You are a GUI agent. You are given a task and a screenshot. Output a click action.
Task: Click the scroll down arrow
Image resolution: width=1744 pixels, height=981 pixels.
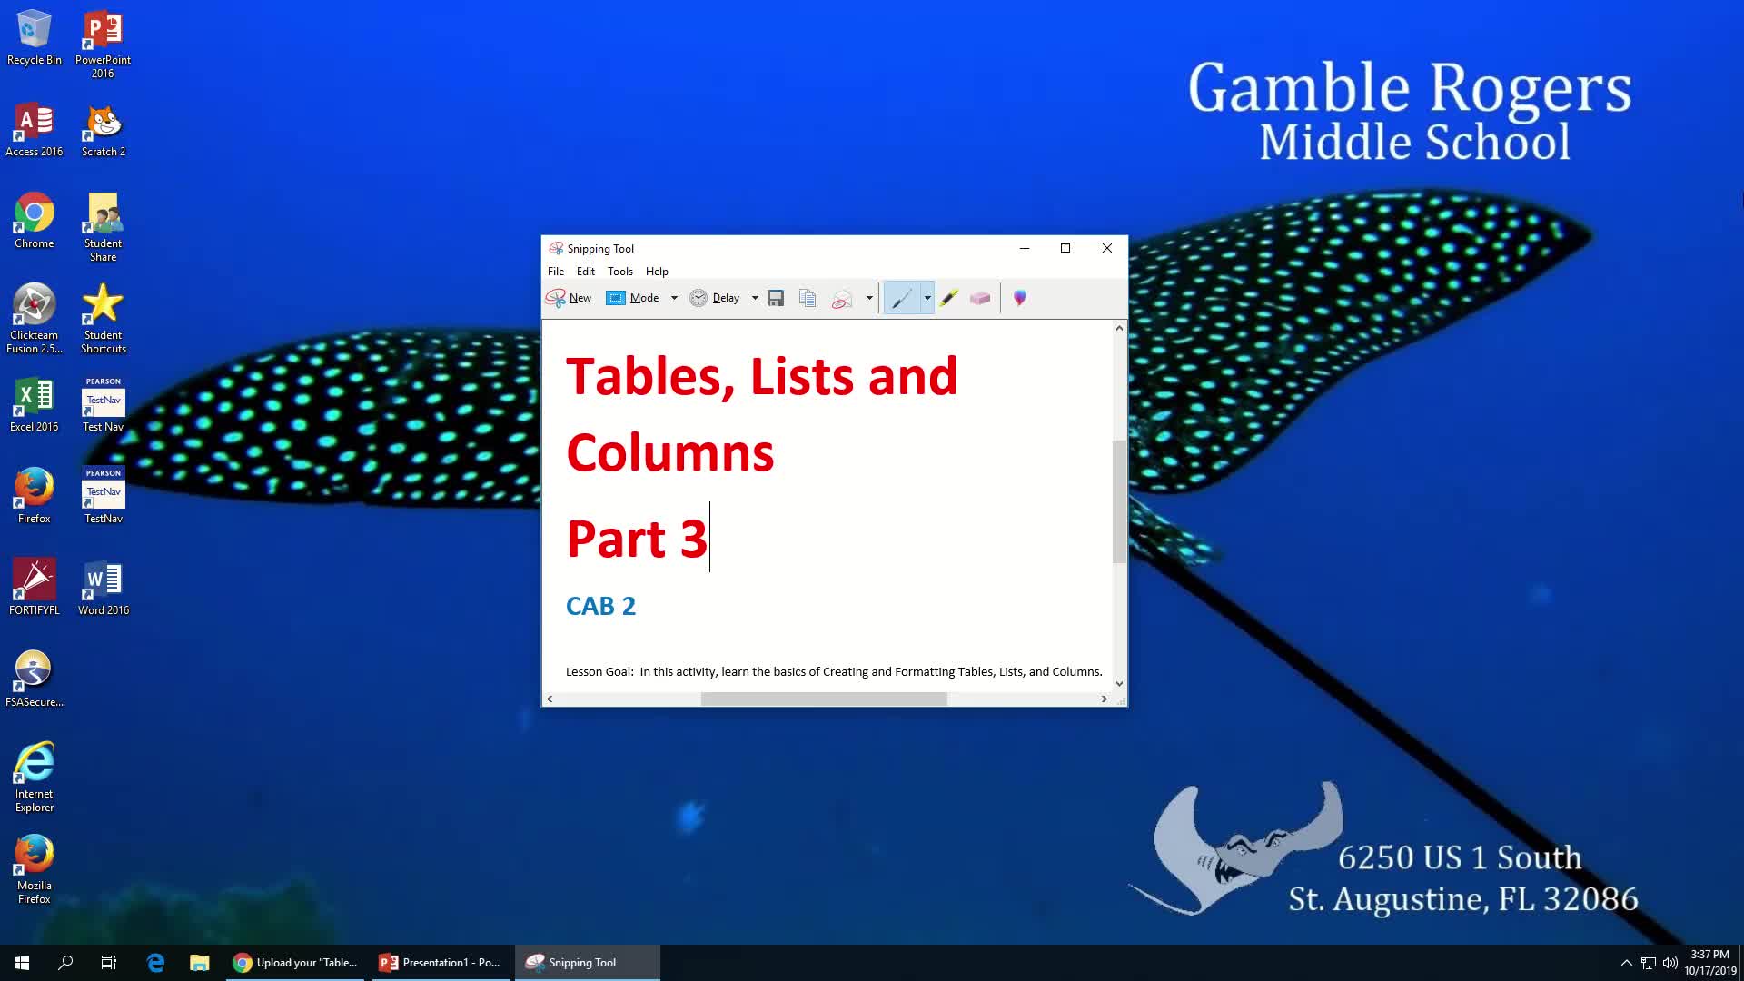click(1119, 684)
